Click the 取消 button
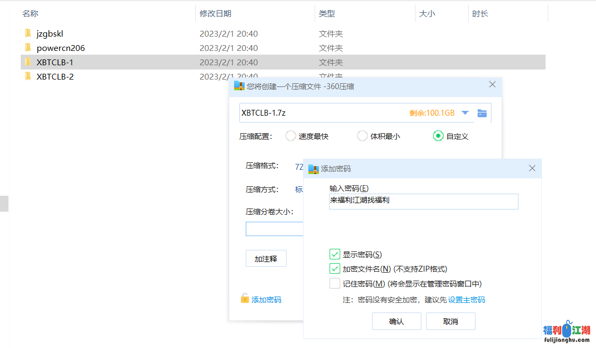This screenshot has height=348, width=596. coord(451,321)
